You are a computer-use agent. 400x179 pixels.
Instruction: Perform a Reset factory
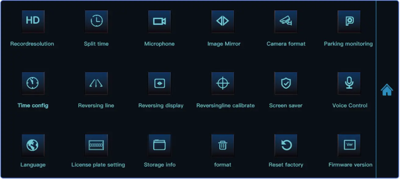click(286, 145)
